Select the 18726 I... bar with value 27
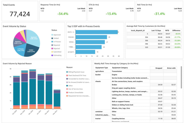 [x=90, y=42]
